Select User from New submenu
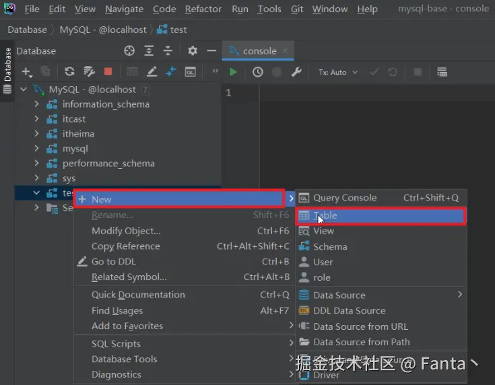 pyautogui.click(x=381, y=262)
